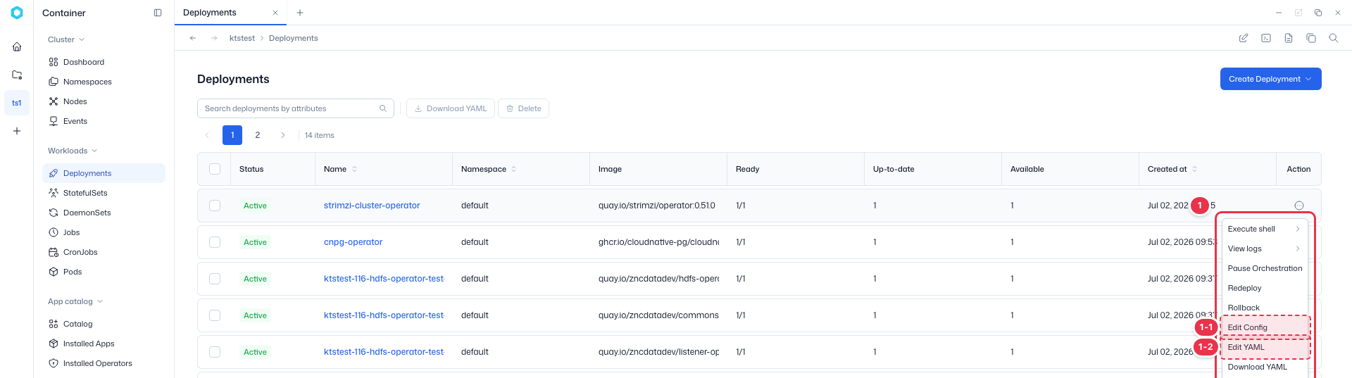Go back with the left arrow
1352x378 pixels.
(193, 38)
